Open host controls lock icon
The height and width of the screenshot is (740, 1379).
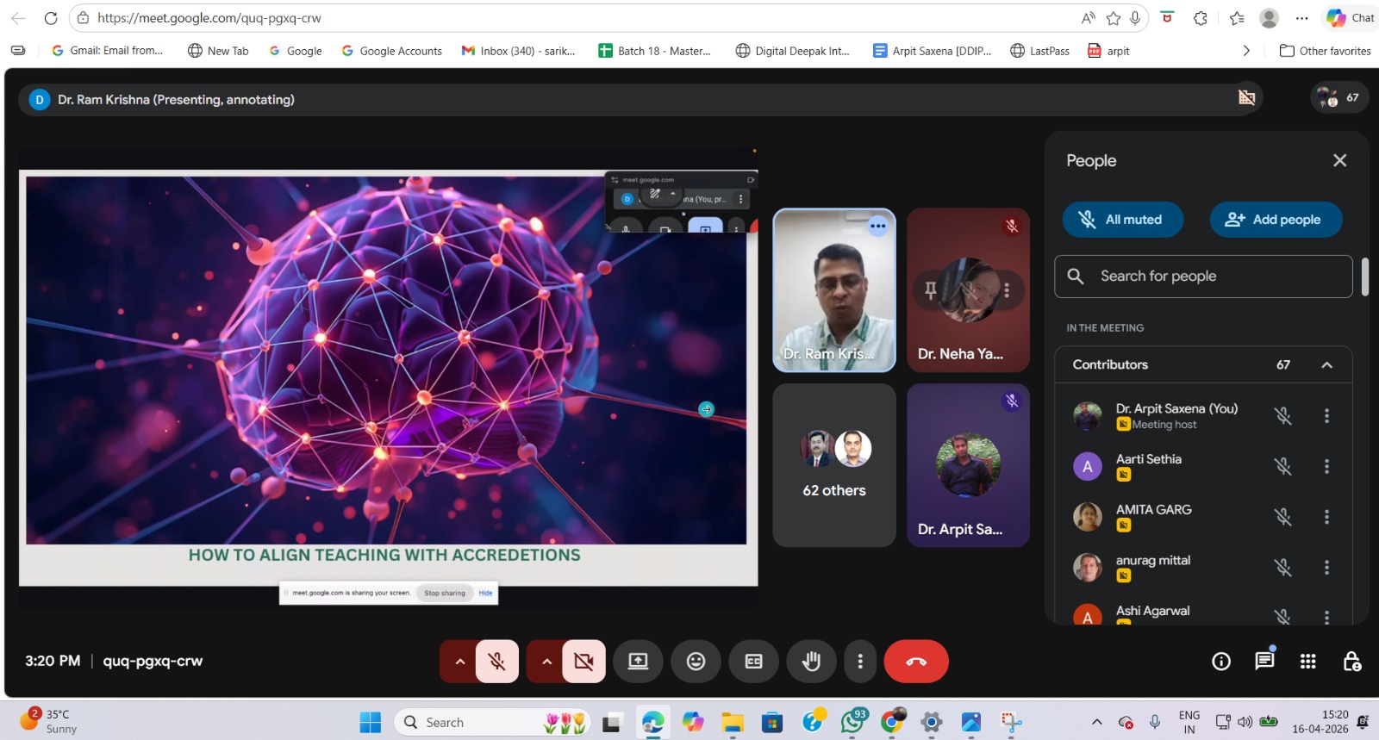coord(1351,662)
